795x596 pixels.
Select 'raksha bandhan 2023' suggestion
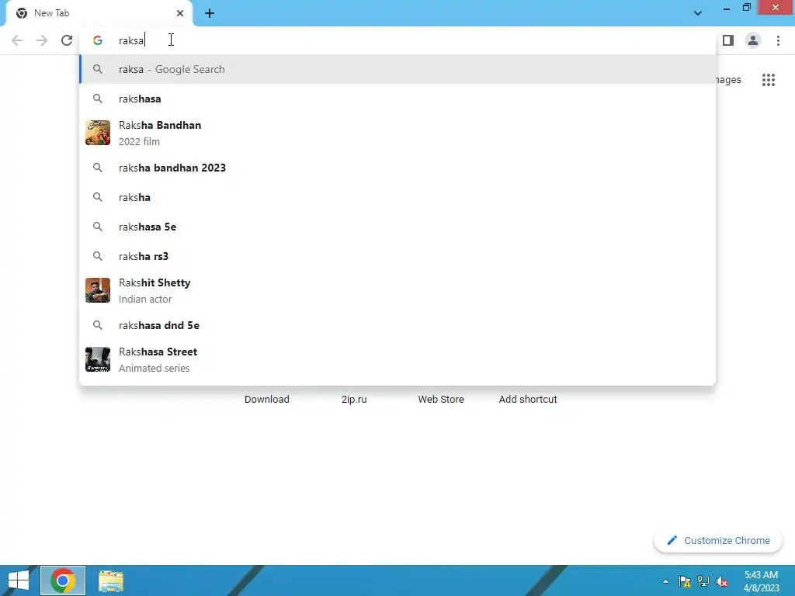[397, 168]
